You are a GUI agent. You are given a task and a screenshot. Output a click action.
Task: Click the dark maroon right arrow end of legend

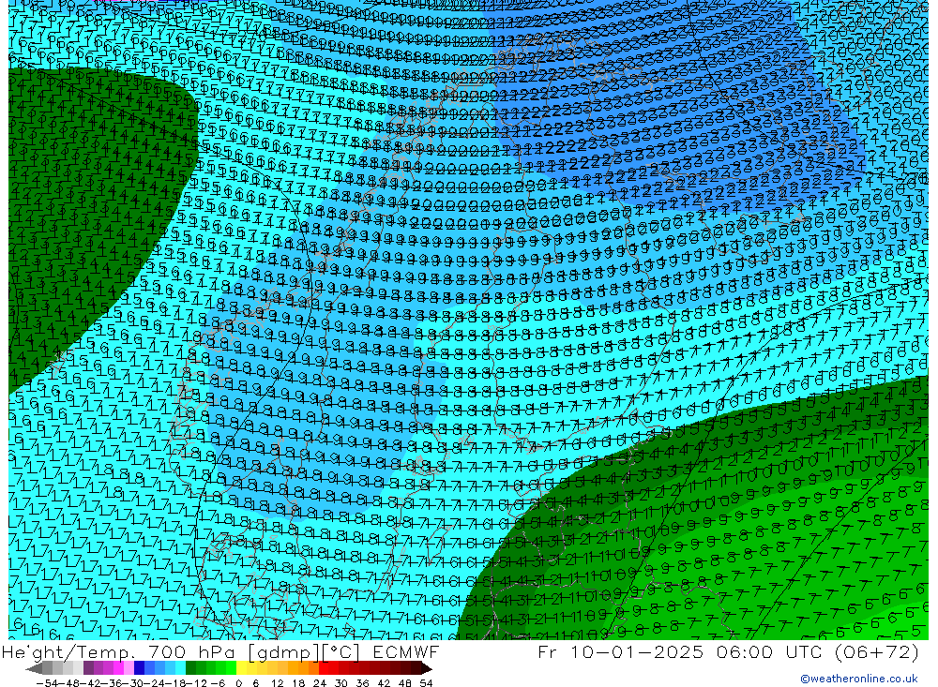427,668
